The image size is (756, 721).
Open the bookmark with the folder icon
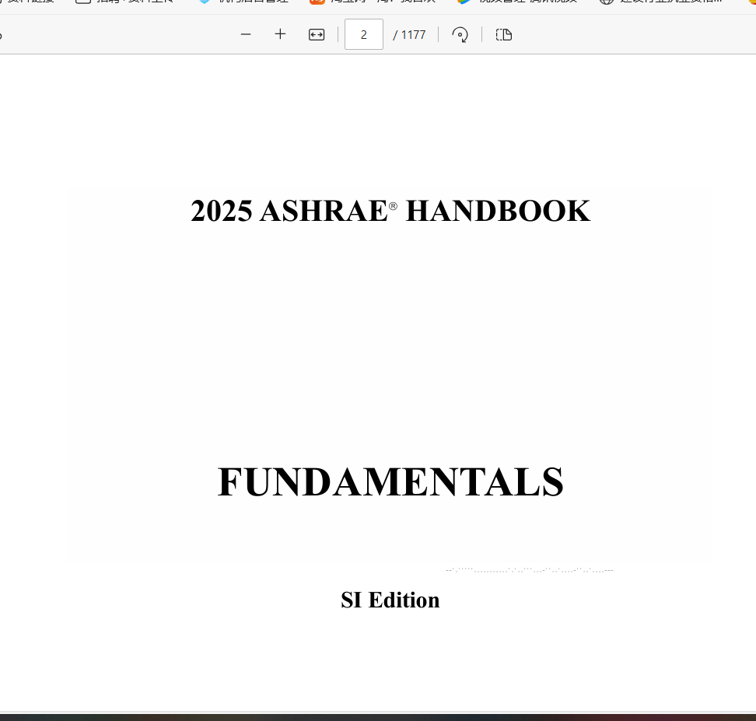click(x=124, y=2)
